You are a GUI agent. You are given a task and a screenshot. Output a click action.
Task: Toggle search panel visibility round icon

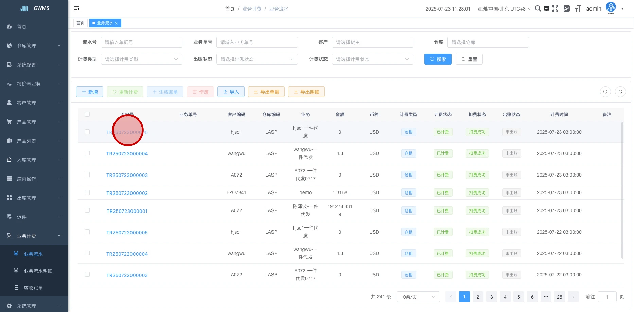point(605,92)
